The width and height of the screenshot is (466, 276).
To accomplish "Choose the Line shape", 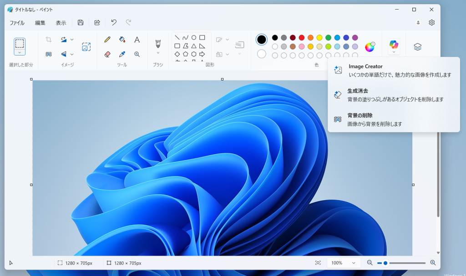I will pos(177,38).
